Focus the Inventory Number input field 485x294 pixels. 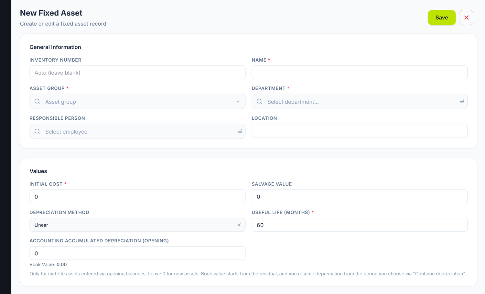(x=137, y=72)
